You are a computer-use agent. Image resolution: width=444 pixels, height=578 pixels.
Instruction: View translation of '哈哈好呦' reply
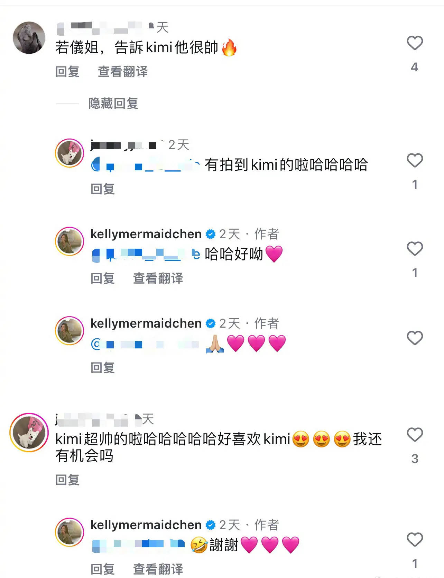(x=158, y=278)
